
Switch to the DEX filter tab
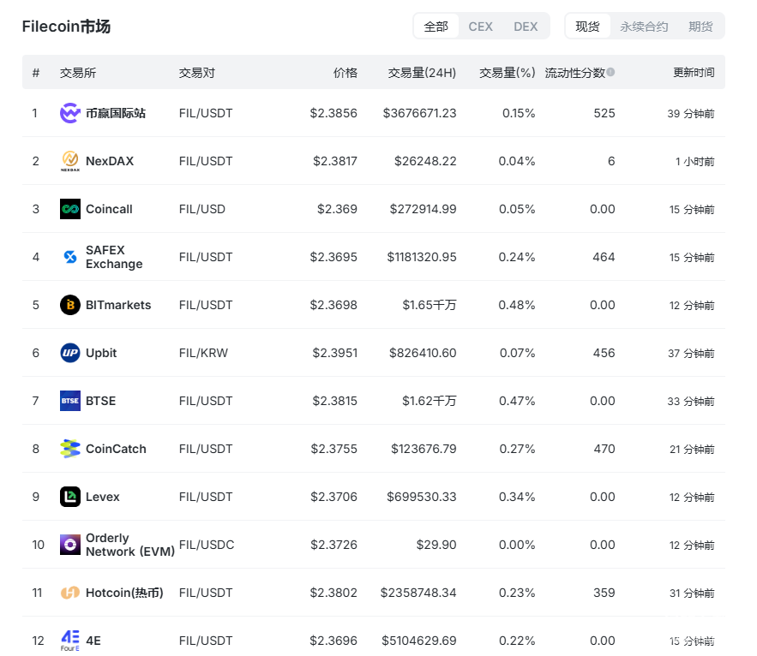point(526,26)
